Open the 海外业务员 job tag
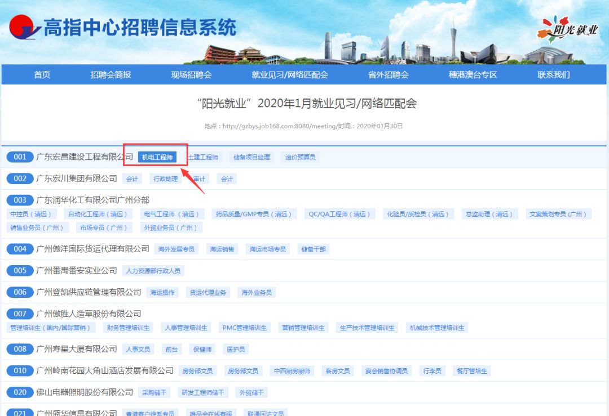 click(257, 293)
